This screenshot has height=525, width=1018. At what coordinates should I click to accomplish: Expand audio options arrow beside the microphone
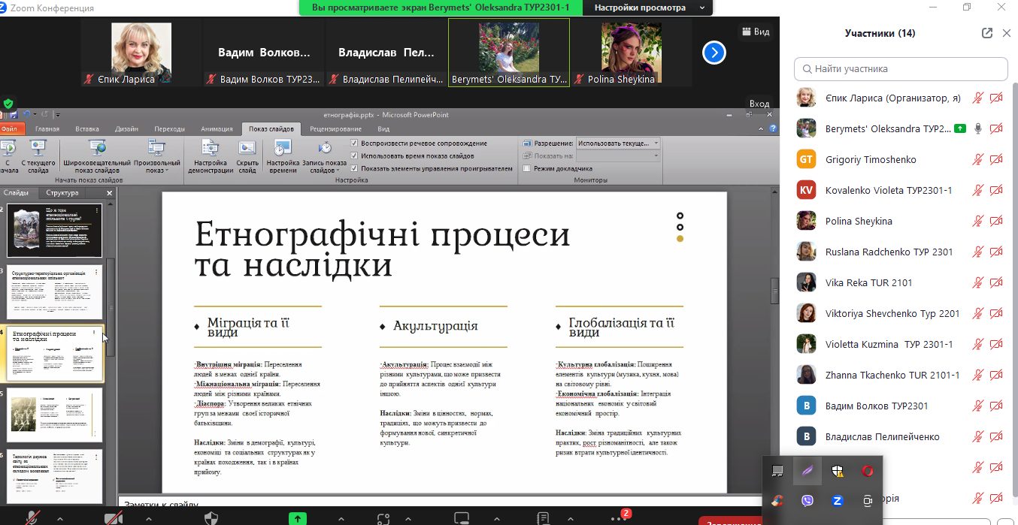[x=59, y=518]
